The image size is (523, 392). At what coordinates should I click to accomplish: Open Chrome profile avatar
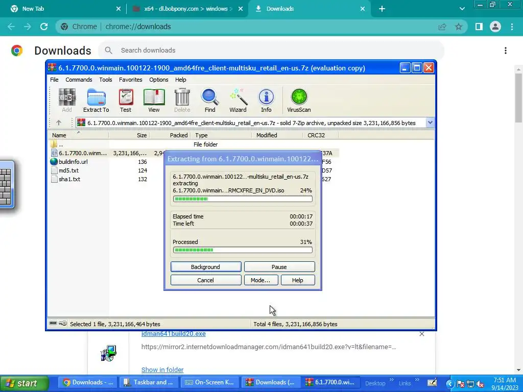coord(495,27)
